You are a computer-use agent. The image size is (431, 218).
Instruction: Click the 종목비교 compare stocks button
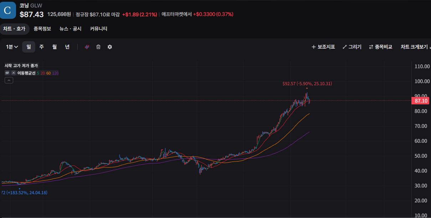coord(380,47)
